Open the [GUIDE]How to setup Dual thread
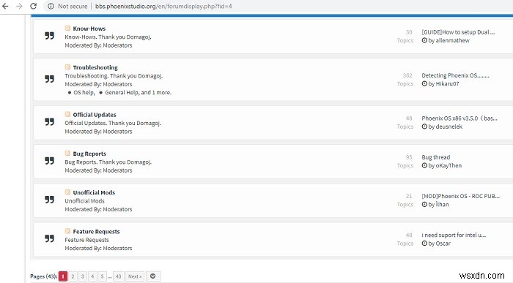 (x=458, y=32)
